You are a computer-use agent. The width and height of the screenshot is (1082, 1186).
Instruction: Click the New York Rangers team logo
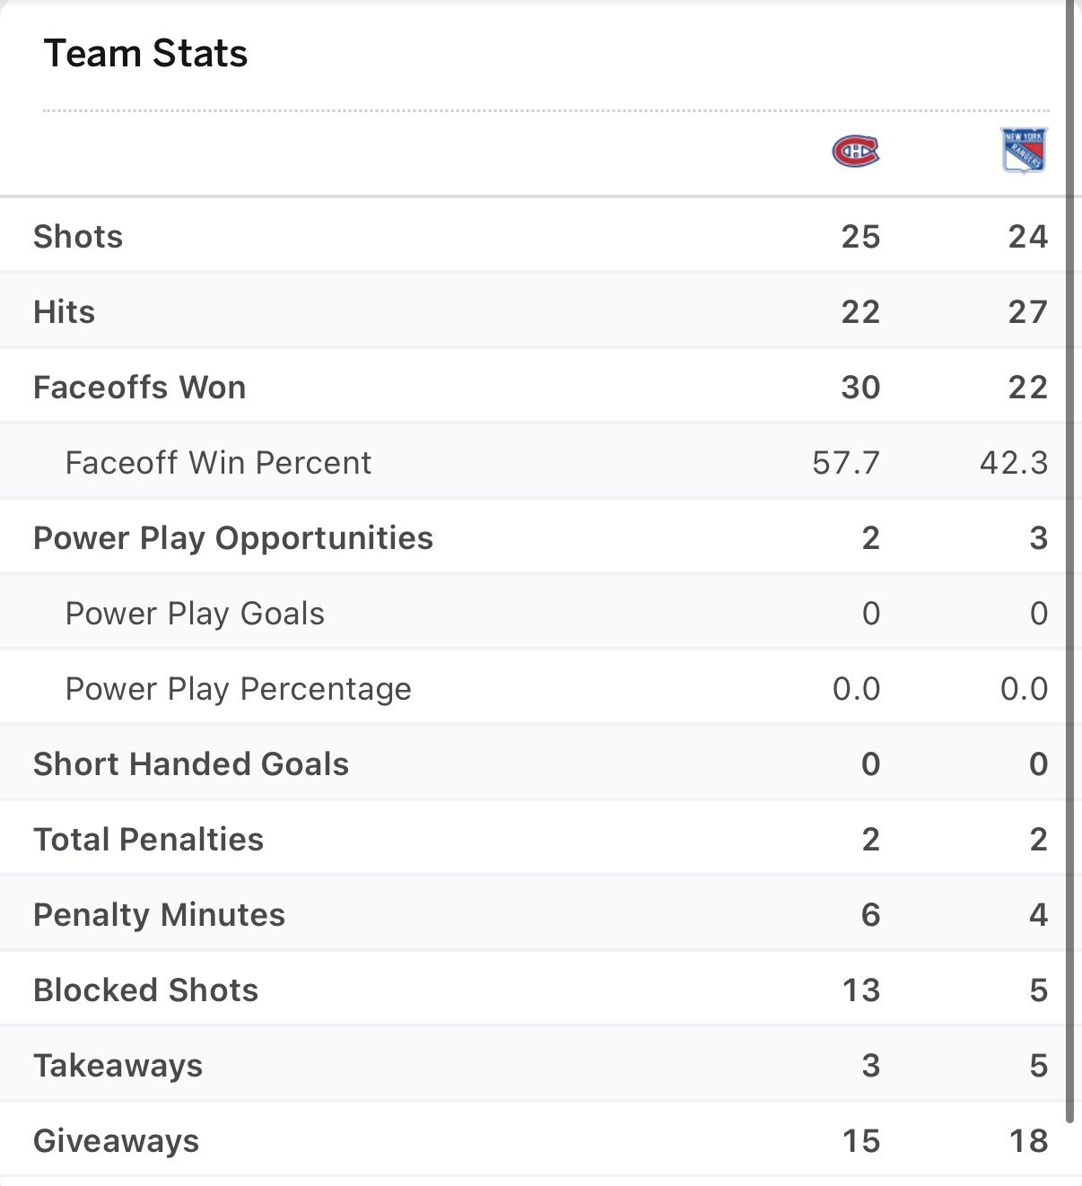[x=1023, y=150]
